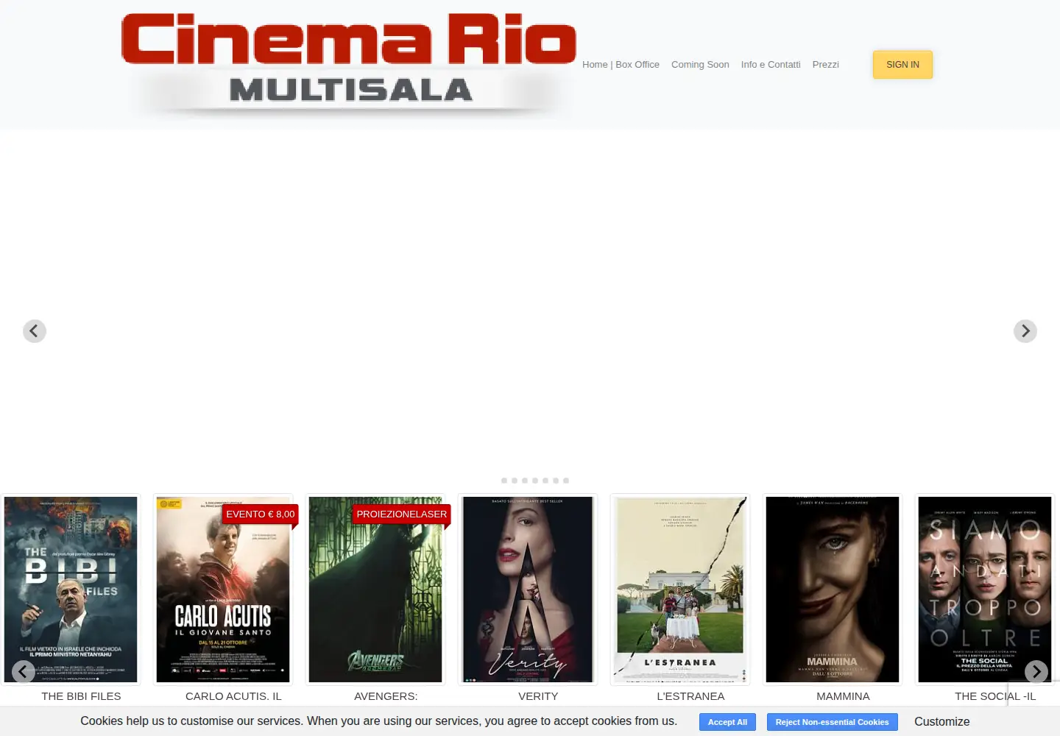Go to previous slide in hero banner
The height and width of the screenshot is (736, 1060).
pyautogui.click(x=35, y=331)
